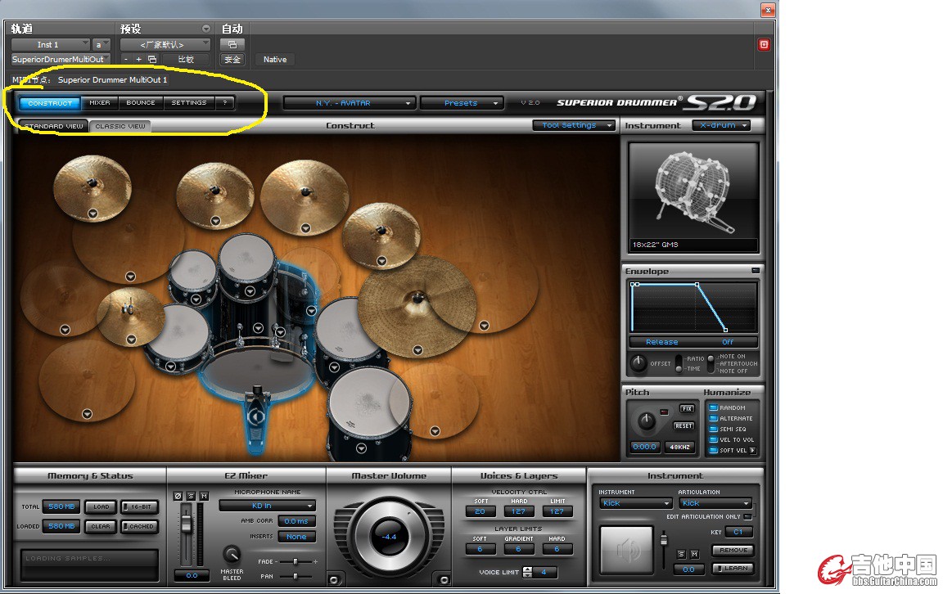Click the Remove button in Instrument panel
The image size is (943, 594).
click(733, 550)
